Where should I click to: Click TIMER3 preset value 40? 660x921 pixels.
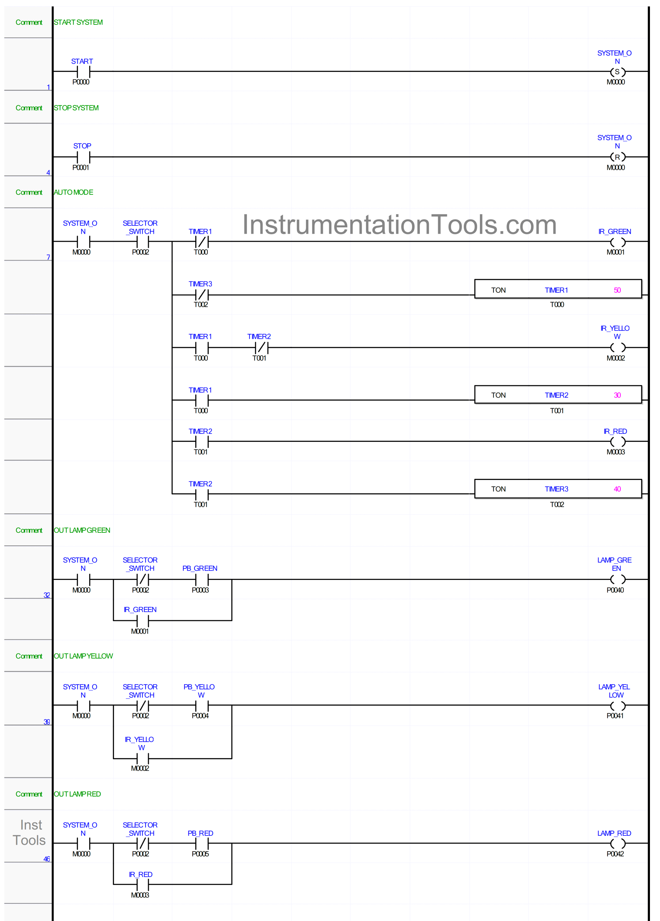pos(617,489)
